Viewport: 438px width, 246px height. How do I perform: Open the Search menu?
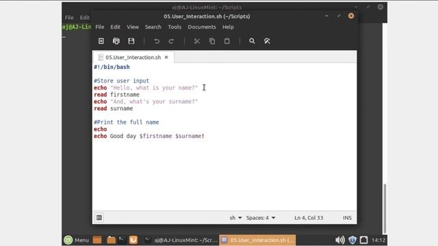click(153, 27)
